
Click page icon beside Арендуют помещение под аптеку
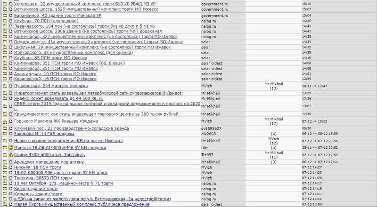10,162
